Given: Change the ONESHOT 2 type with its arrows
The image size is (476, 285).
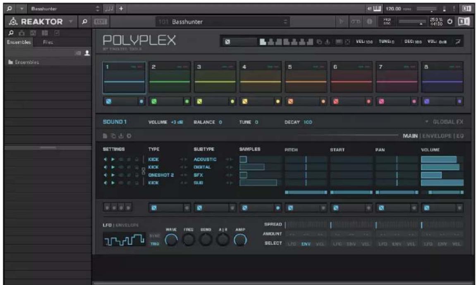Looking at the screenshot, I should coord(184,175).
